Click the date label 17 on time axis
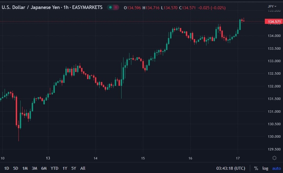 tap(238, 158)
